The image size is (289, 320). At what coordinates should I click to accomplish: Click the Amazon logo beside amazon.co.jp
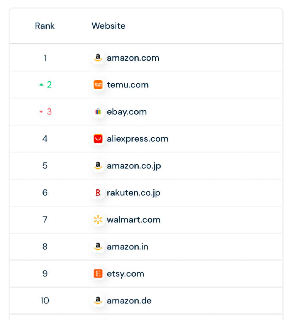(98, 166)
